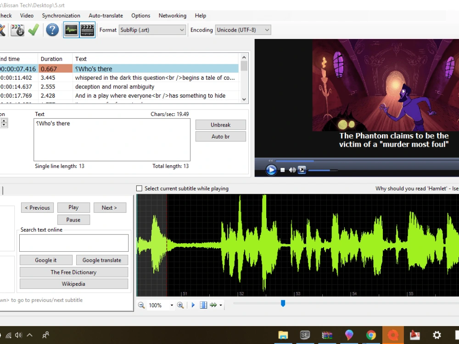Toggle the video player clapperboard icon
The height and width of the screenshot is (344, 459).
coord(87,30)
